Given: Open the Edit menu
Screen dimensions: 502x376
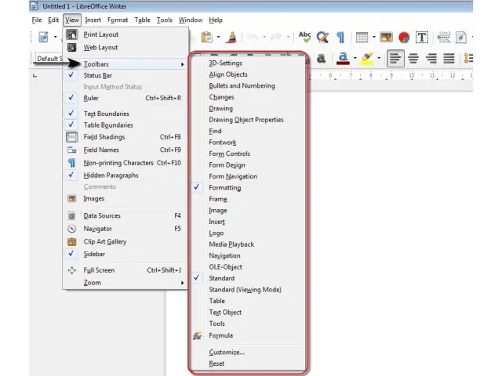Looking at the screenshot, I should click(x=53, y=20).
